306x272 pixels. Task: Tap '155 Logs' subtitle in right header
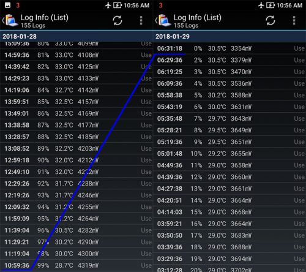[x=186, y=26]
